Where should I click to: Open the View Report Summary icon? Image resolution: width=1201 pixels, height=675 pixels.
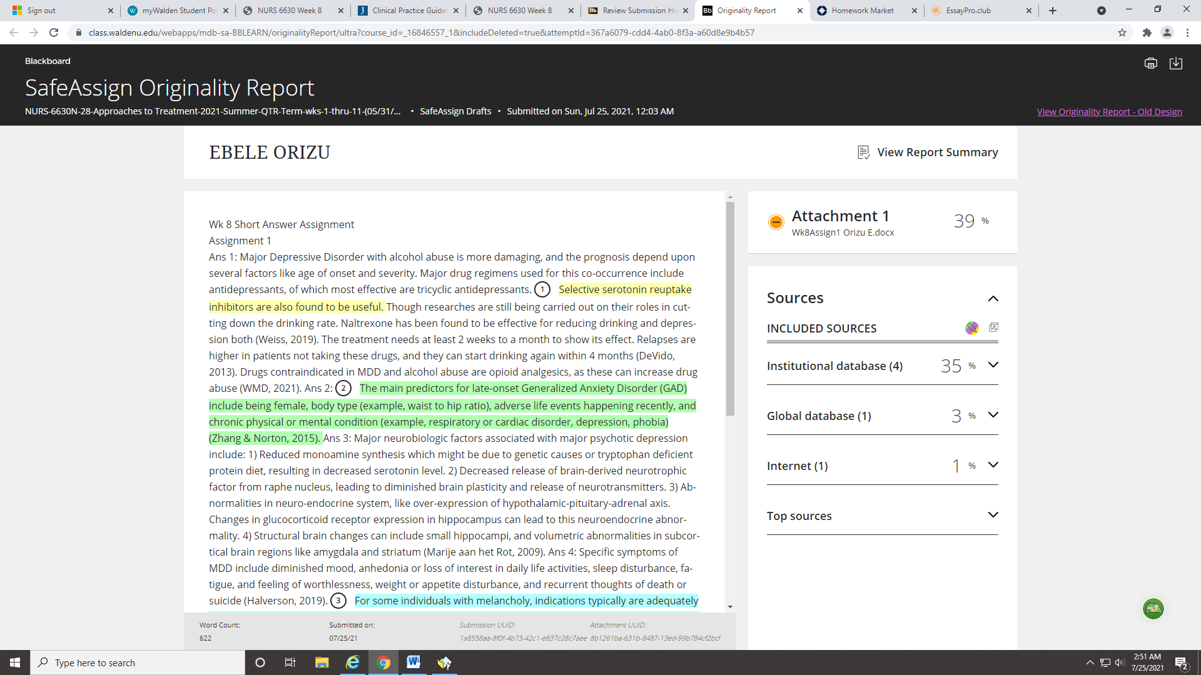pos(864,152)
